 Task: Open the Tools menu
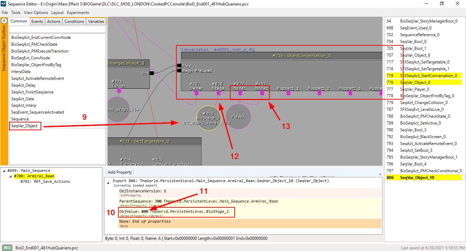pyautogui.click(x=16, y=13)
